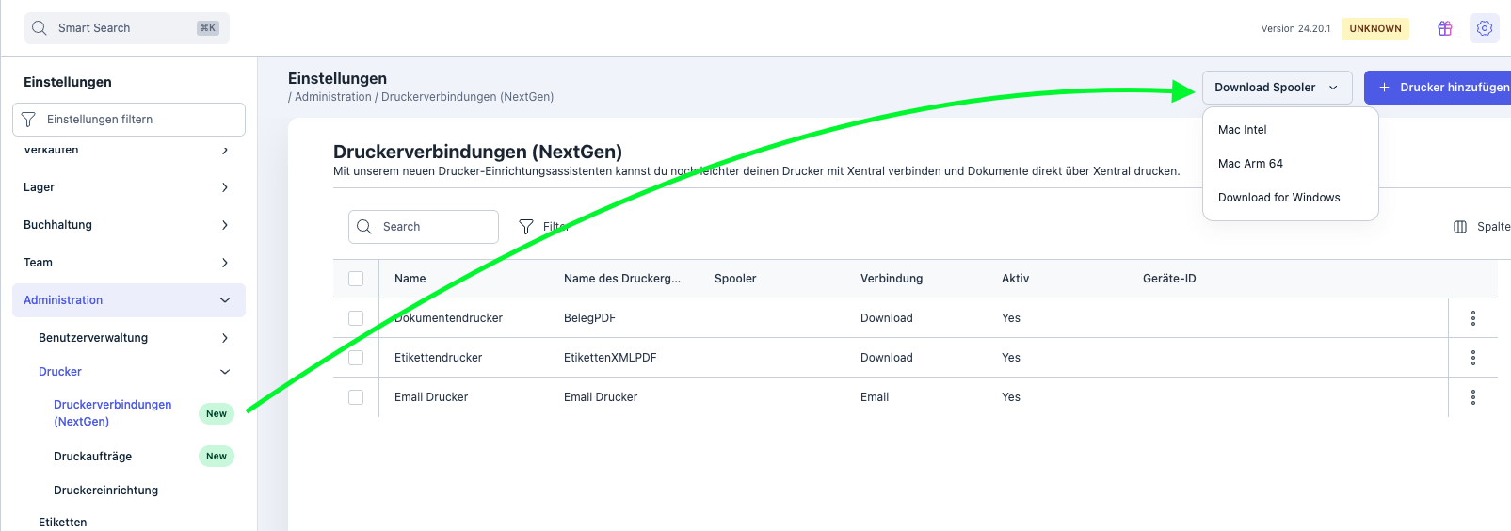Click the ⌘K shortcut badge in Smart Search

pos(208,28)
